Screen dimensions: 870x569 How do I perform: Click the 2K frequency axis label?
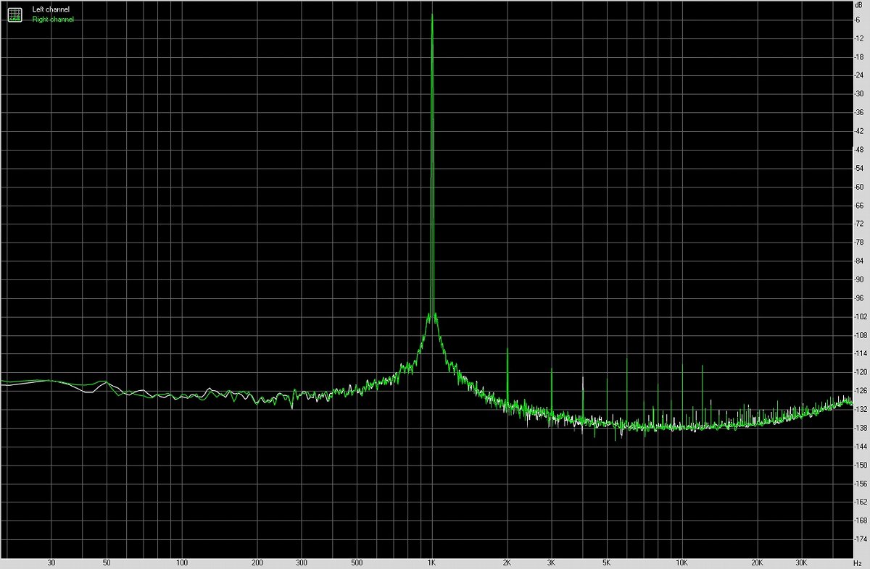pos(507,562)
